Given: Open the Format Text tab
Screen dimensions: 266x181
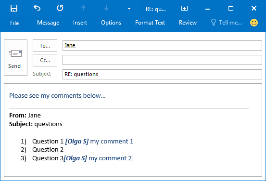Looking at the screenshot, I should pos(150,23).
